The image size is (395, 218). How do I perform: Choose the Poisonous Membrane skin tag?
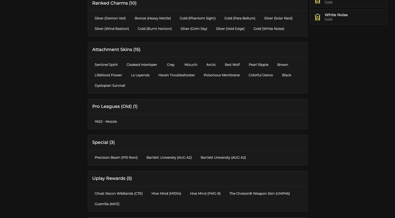(x=222, y=75)
